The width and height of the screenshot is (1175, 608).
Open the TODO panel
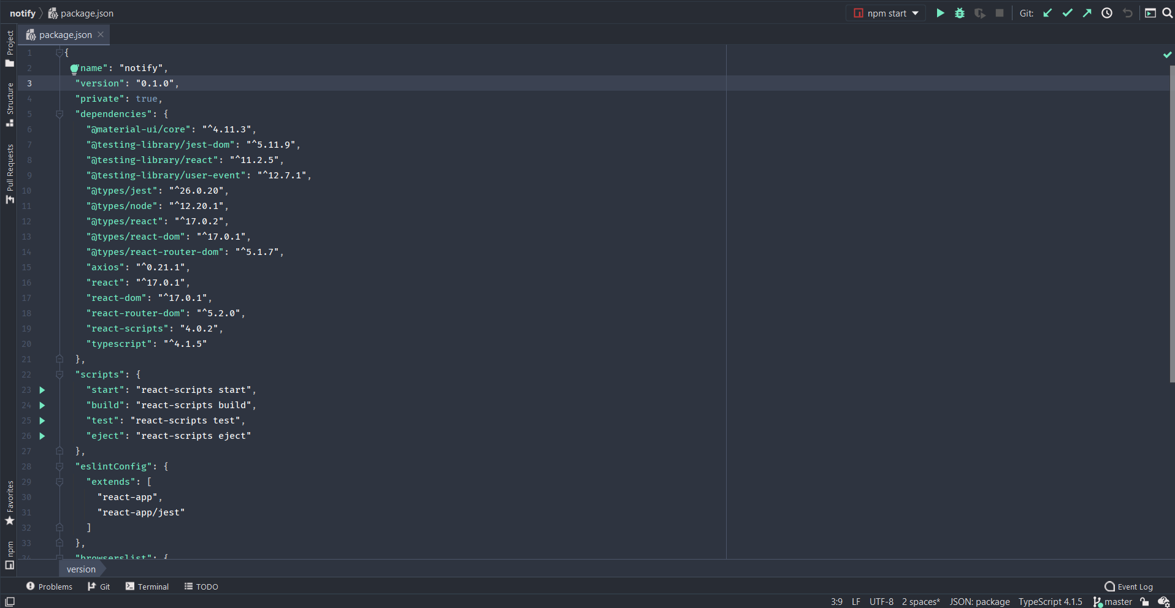pos(201,587)
